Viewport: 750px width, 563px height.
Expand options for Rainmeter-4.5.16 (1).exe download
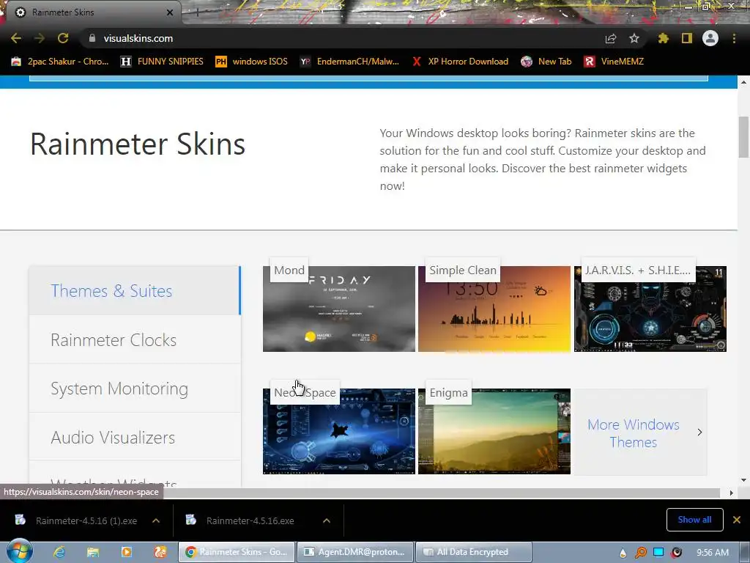coord(156,520)
